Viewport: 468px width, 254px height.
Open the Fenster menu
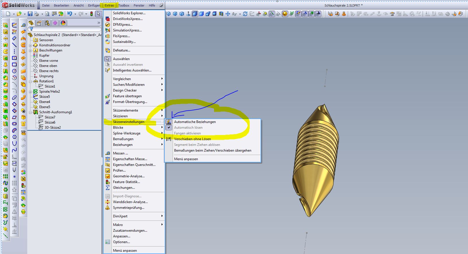[139, 5]
